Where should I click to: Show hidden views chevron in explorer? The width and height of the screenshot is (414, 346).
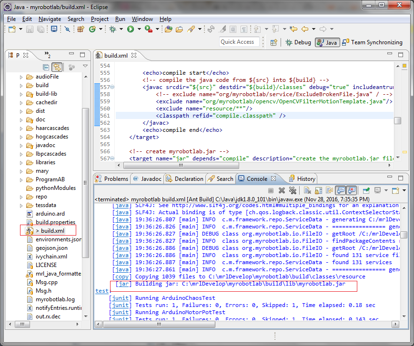tap(48, 55)
